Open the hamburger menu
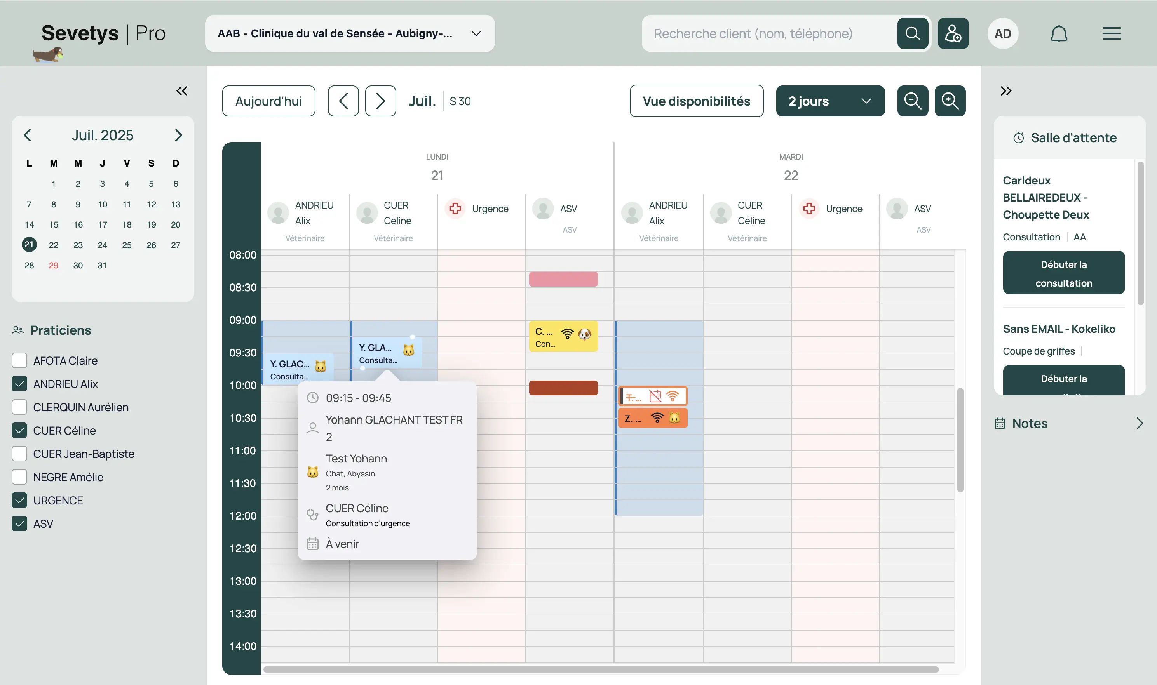 click(1111, 33)
